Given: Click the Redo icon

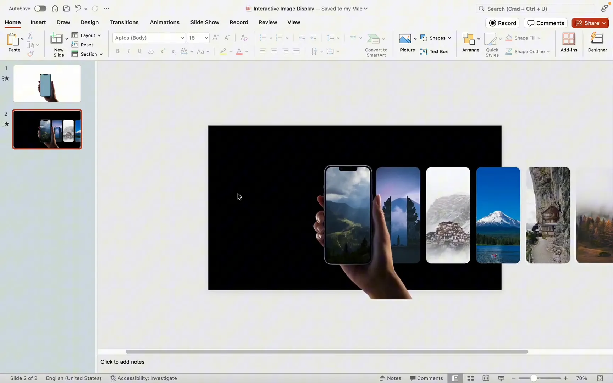Looking at the screenshot, I should point(95,9).
